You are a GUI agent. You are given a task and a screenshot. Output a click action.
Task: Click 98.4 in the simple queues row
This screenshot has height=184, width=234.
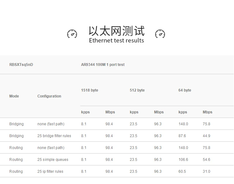(109, 160)
